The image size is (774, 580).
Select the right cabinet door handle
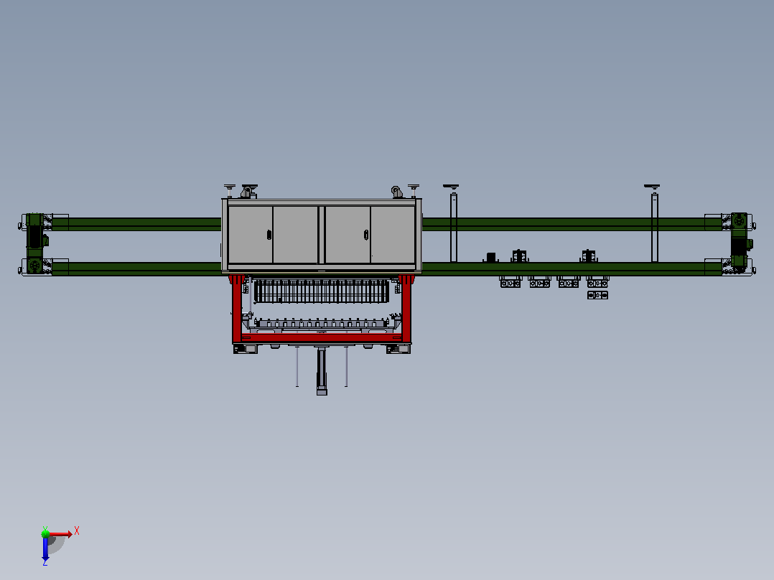coord(366,235)
